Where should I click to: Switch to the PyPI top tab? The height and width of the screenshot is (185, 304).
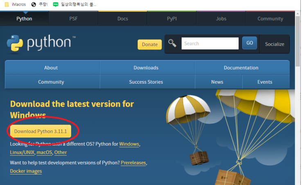(x=172, y=19)
